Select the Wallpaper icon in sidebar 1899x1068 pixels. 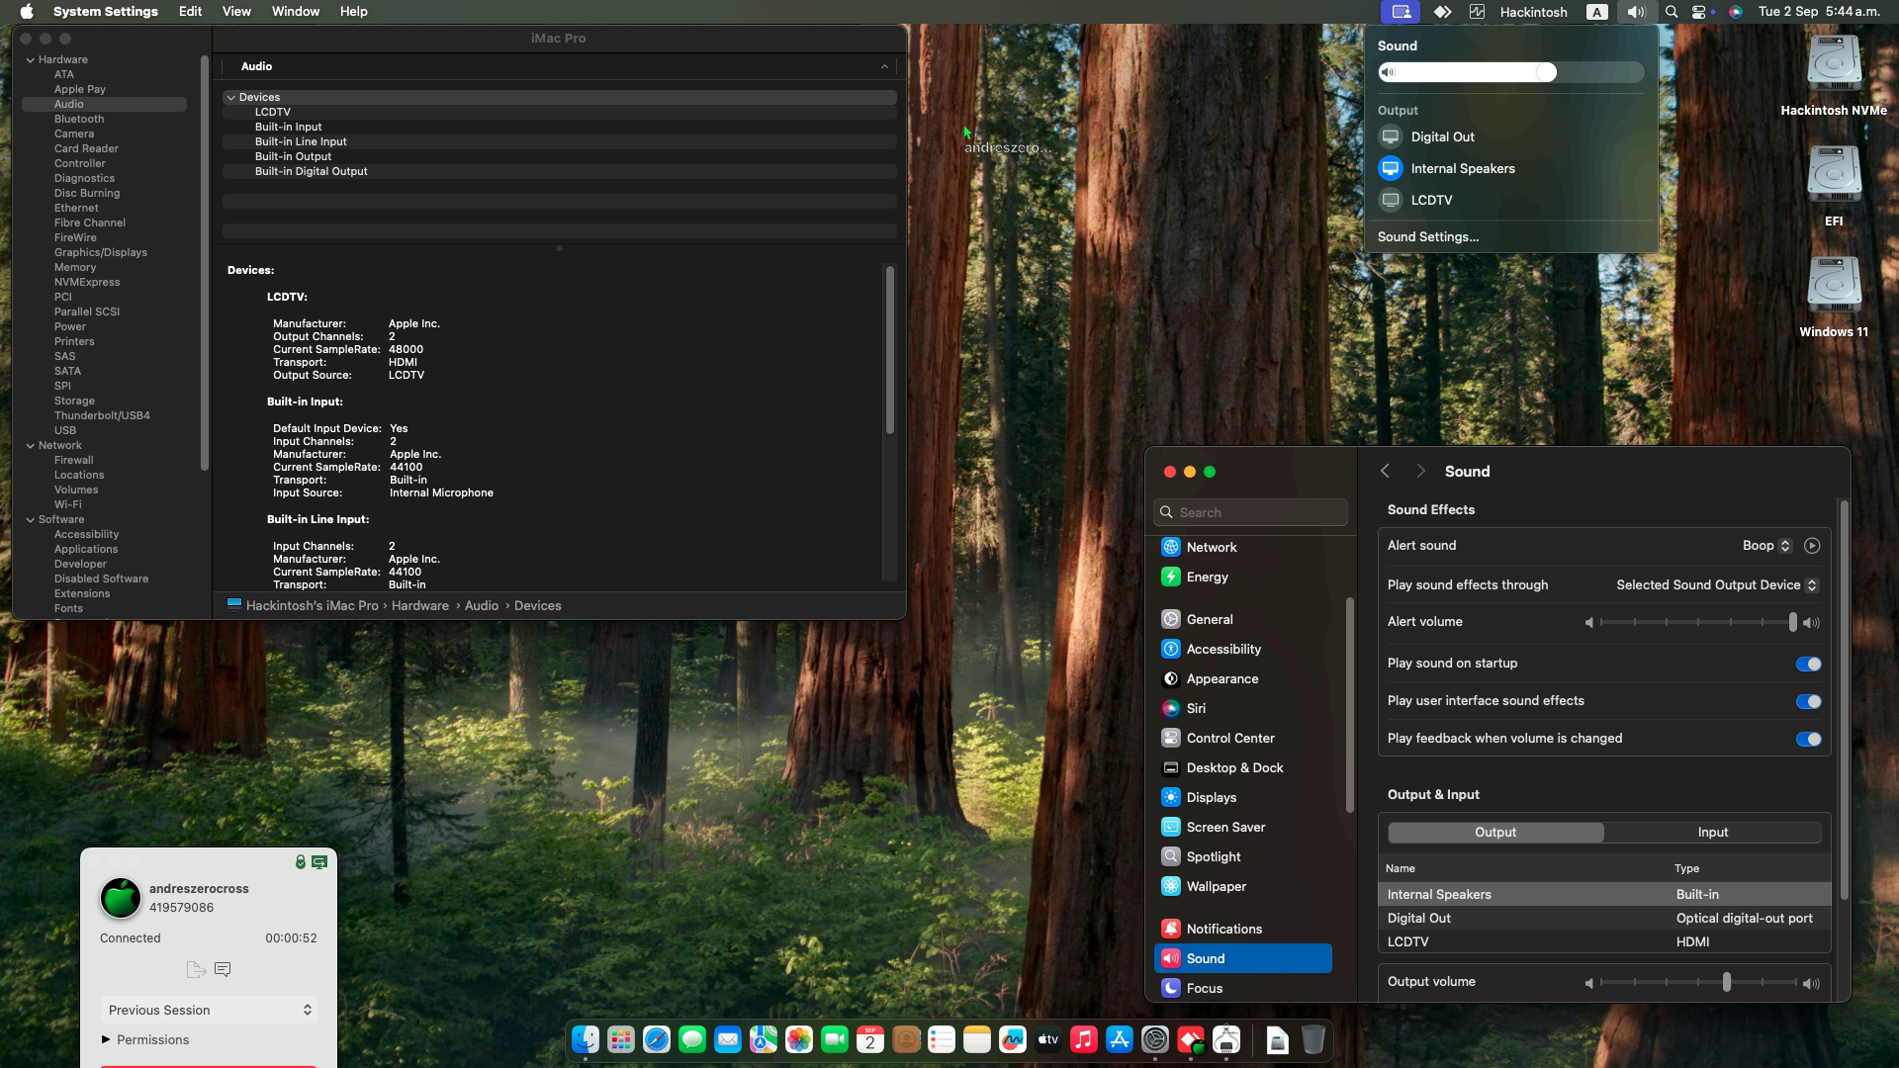point(1171,887)
